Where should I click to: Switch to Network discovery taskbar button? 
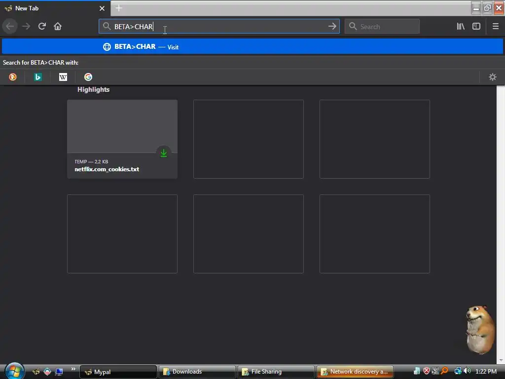pos(355,372)
